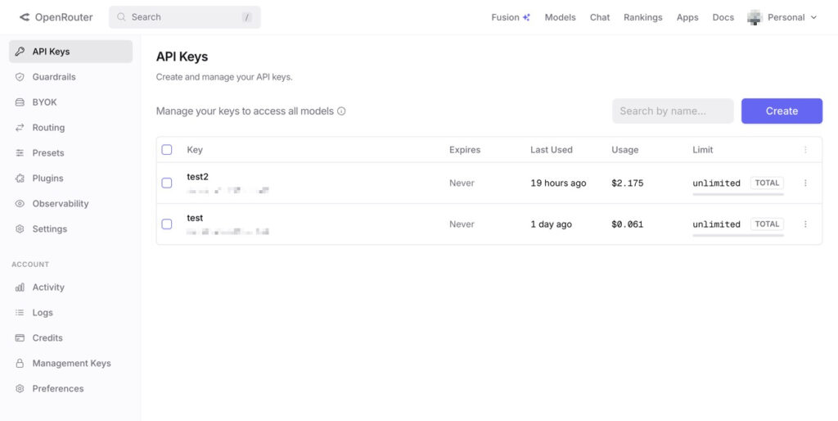Check the test2 key checkbox
This screenshot has width=838, height=421.
coord(167,183)
